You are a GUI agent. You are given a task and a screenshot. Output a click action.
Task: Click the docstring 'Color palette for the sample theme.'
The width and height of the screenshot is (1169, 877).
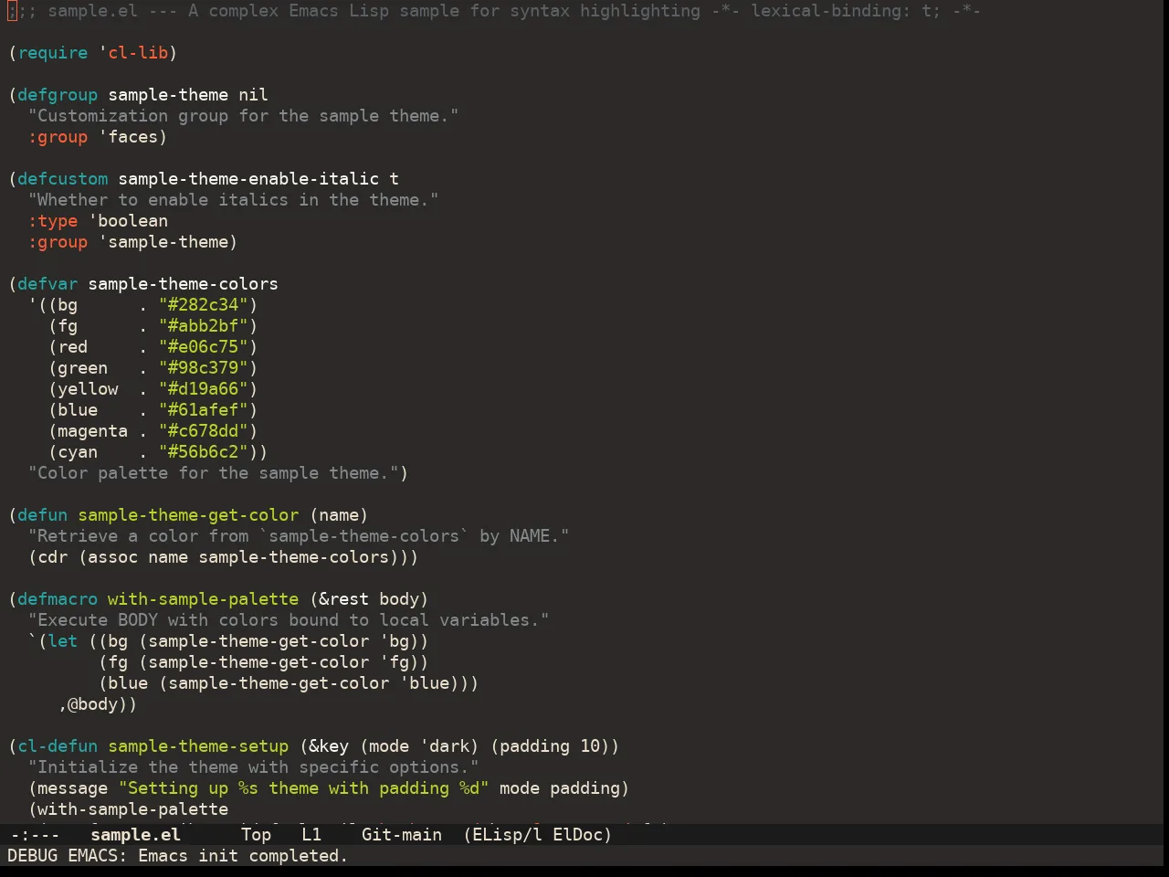[214, 473]
